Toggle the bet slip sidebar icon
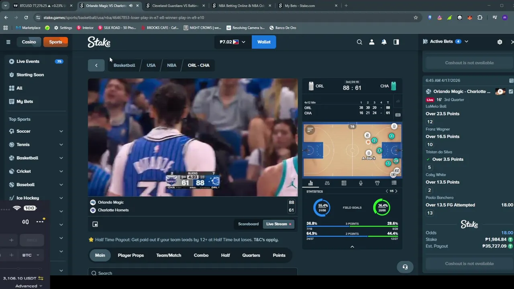 click(396, 42)
